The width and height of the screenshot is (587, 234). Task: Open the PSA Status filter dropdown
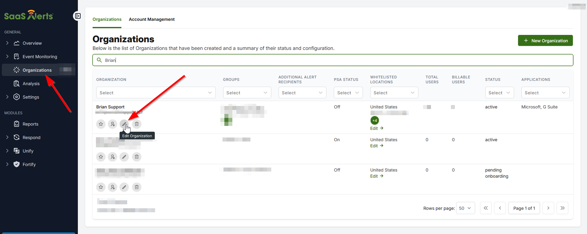point(348,93)
